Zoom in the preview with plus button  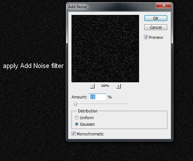(x=118, y=86)
